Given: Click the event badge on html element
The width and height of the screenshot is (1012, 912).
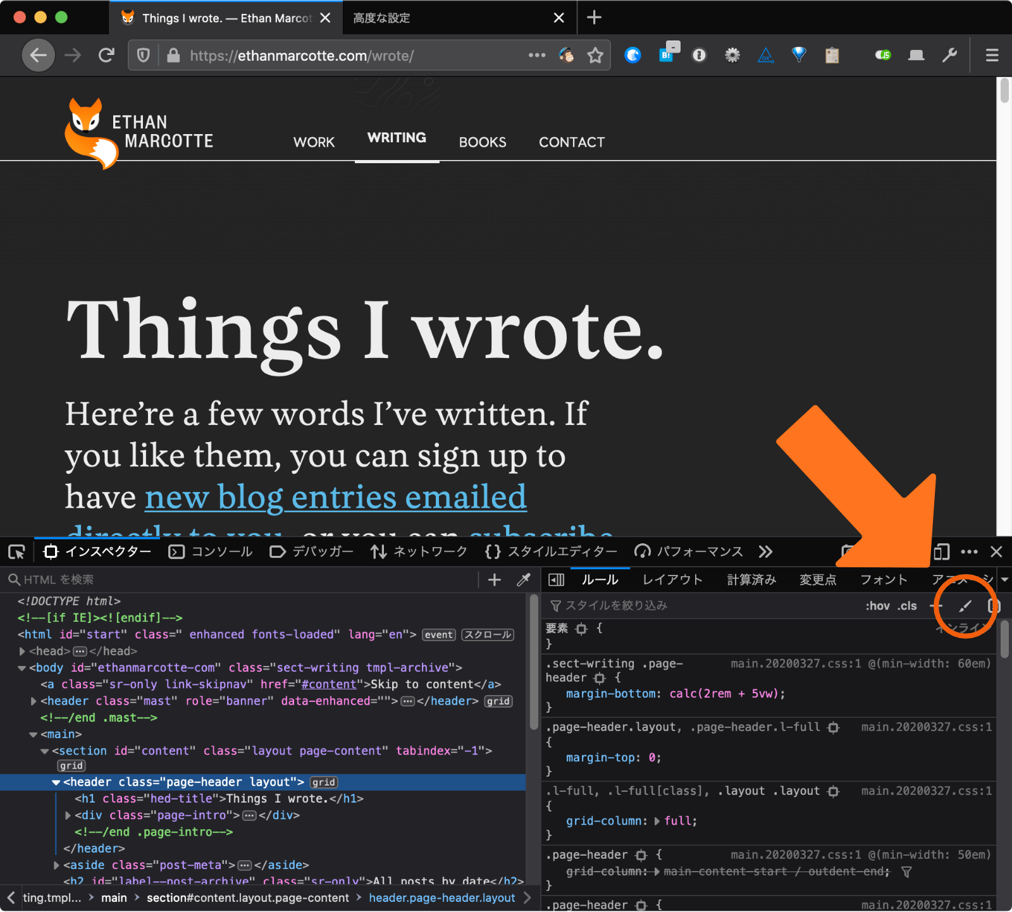Looking at the screenshot, I should pyautogui.click(x=439, y=635).
